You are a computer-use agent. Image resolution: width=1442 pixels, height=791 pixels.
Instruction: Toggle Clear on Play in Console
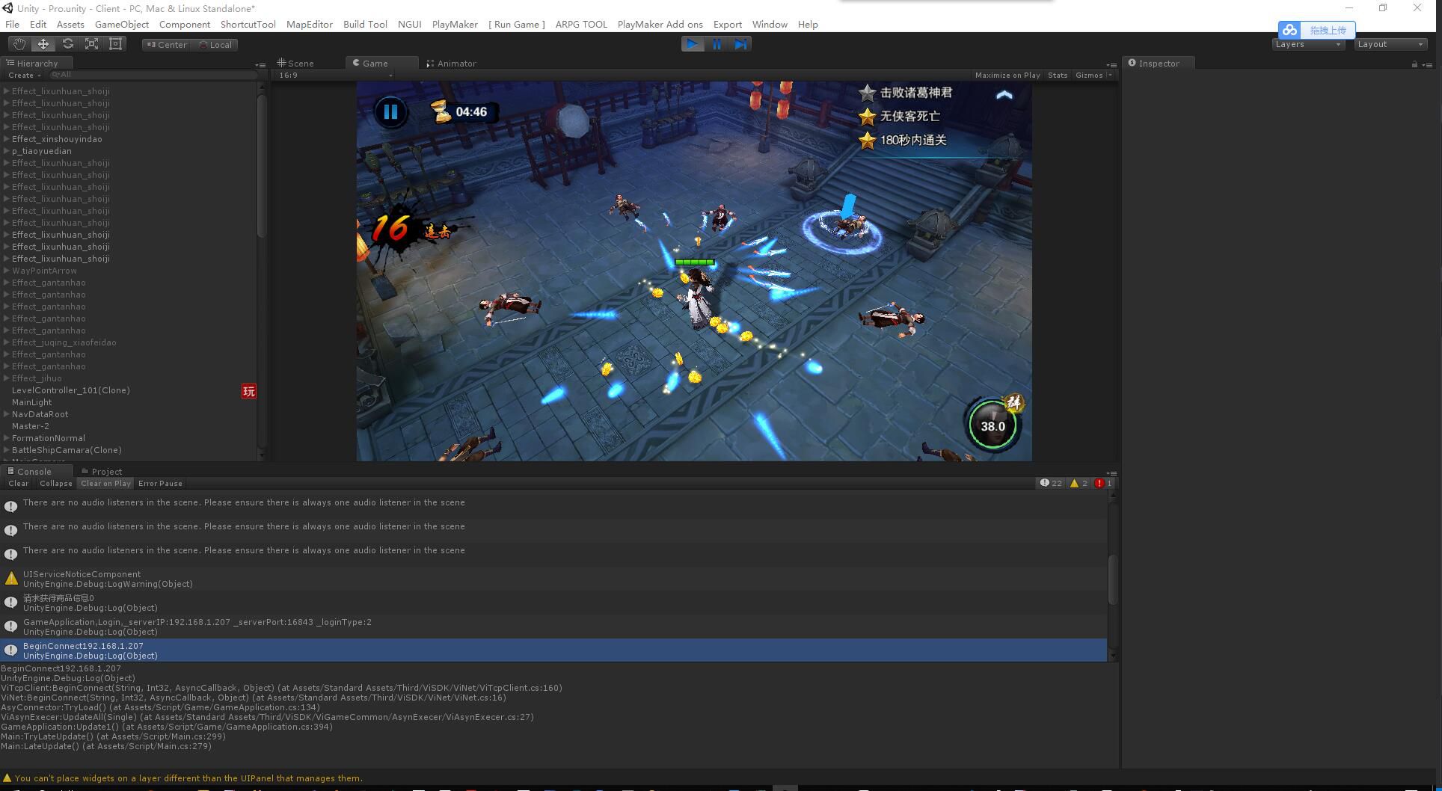105,484
